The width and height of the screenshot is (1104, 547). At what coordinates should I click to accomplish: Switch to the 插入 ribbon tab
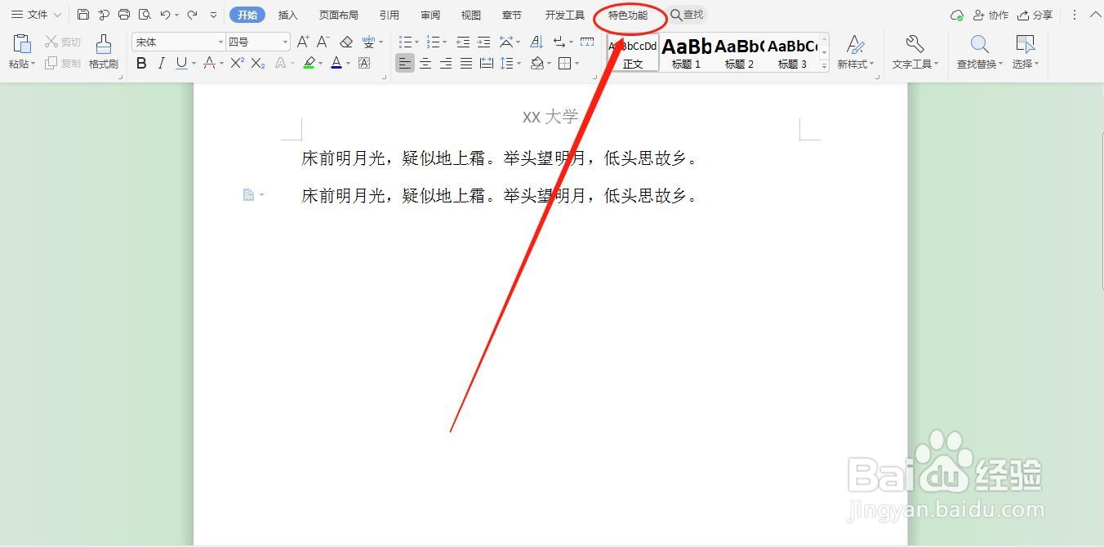point(287,14)
